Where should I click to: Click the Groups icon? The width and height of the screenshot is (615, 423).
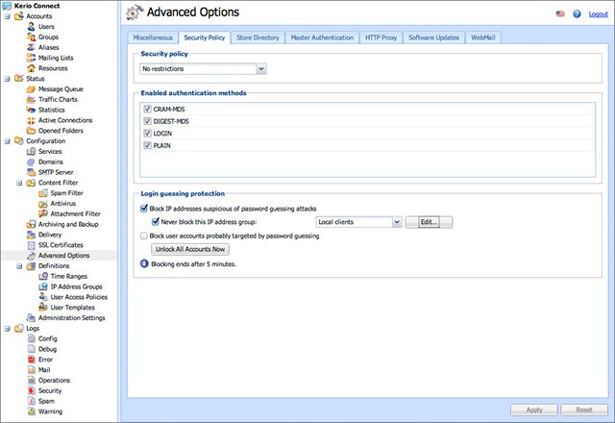pyautogui.click(x=32, y=37)
